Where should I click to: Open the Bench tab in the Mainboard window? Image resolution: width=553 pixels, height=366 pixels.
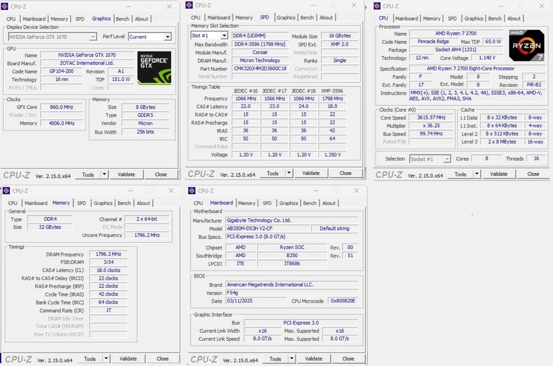(309, 203)
